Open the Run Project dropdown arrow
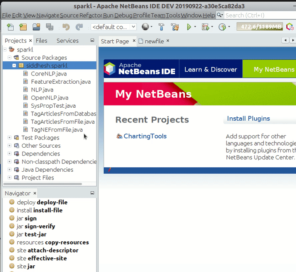Viewport: 296px width, 272px height. (x=195, y=27)
